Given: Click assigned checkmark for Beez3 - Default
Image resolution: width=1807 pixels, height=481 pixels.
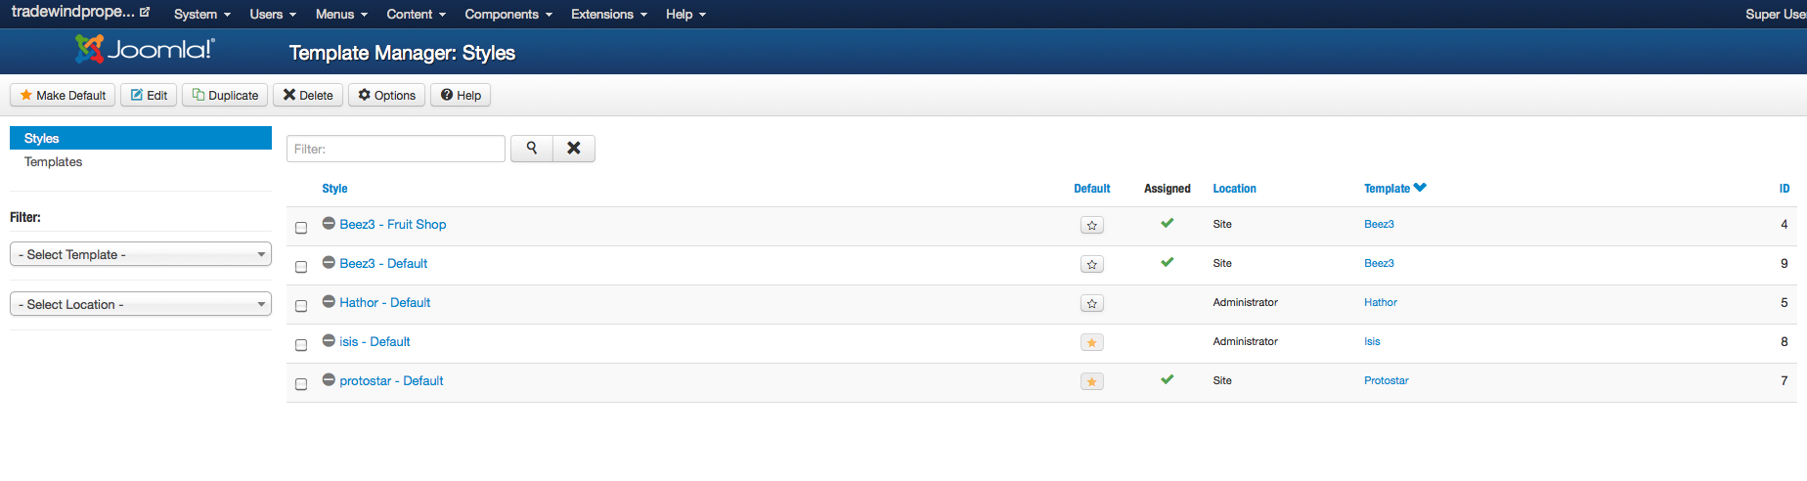Looking at the screenshot, I should [1167, 262].
